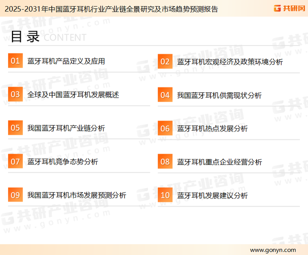Click the 10 chapter badge
The image size is (308, 255).
tap(165, 196)
